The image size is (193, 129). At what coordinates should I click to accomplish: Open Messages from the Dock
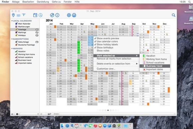click(x=86, y=126)
